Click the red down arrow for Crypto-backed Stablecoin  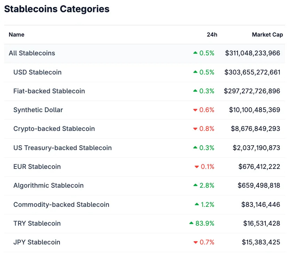(x=195, y=129)
